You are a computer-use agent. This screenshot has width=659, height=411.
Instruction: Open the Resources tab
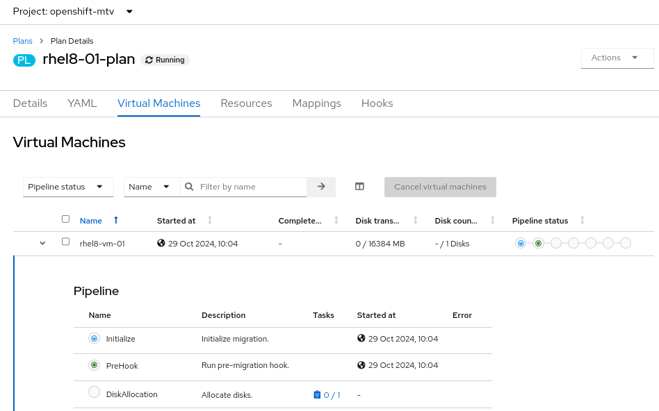click(246, 103)
